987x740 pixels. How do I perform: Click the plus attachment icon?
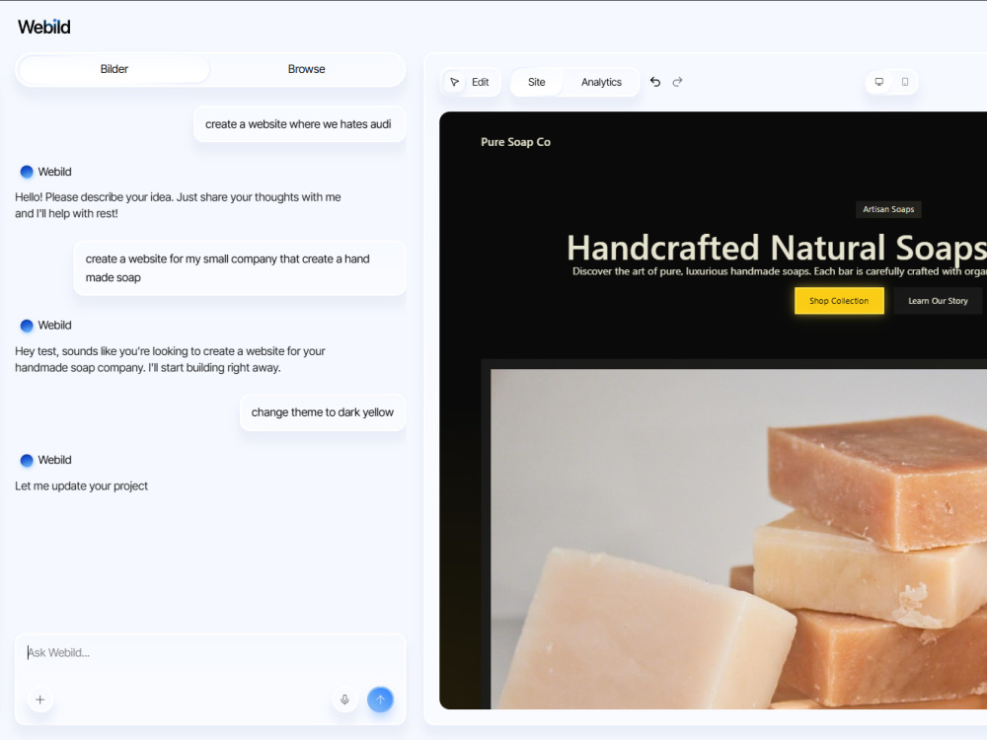point(40,700)
